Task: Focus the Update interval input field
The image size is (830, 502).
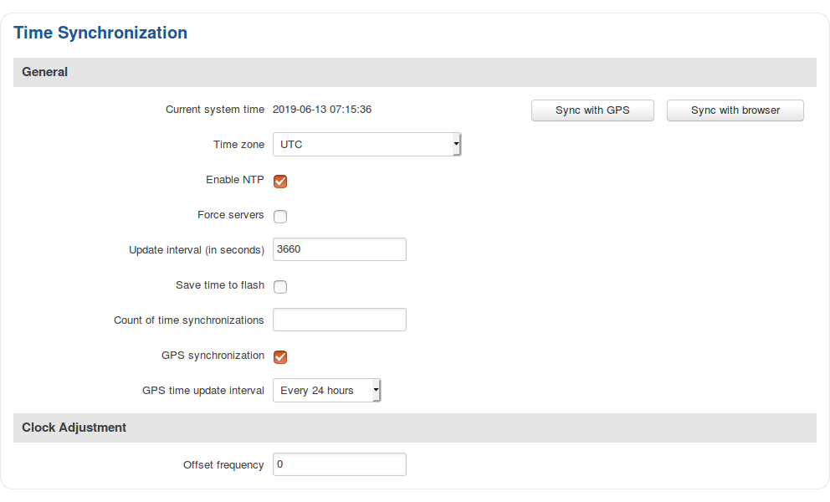Action: click(339, 249)
